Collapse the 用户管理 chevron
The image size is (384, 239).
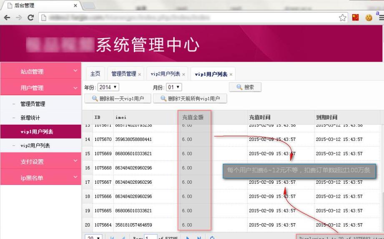coord(75,88)
